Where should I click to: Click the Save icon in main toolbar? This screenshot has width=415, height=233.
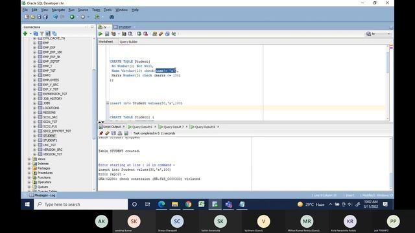[39, 17]
